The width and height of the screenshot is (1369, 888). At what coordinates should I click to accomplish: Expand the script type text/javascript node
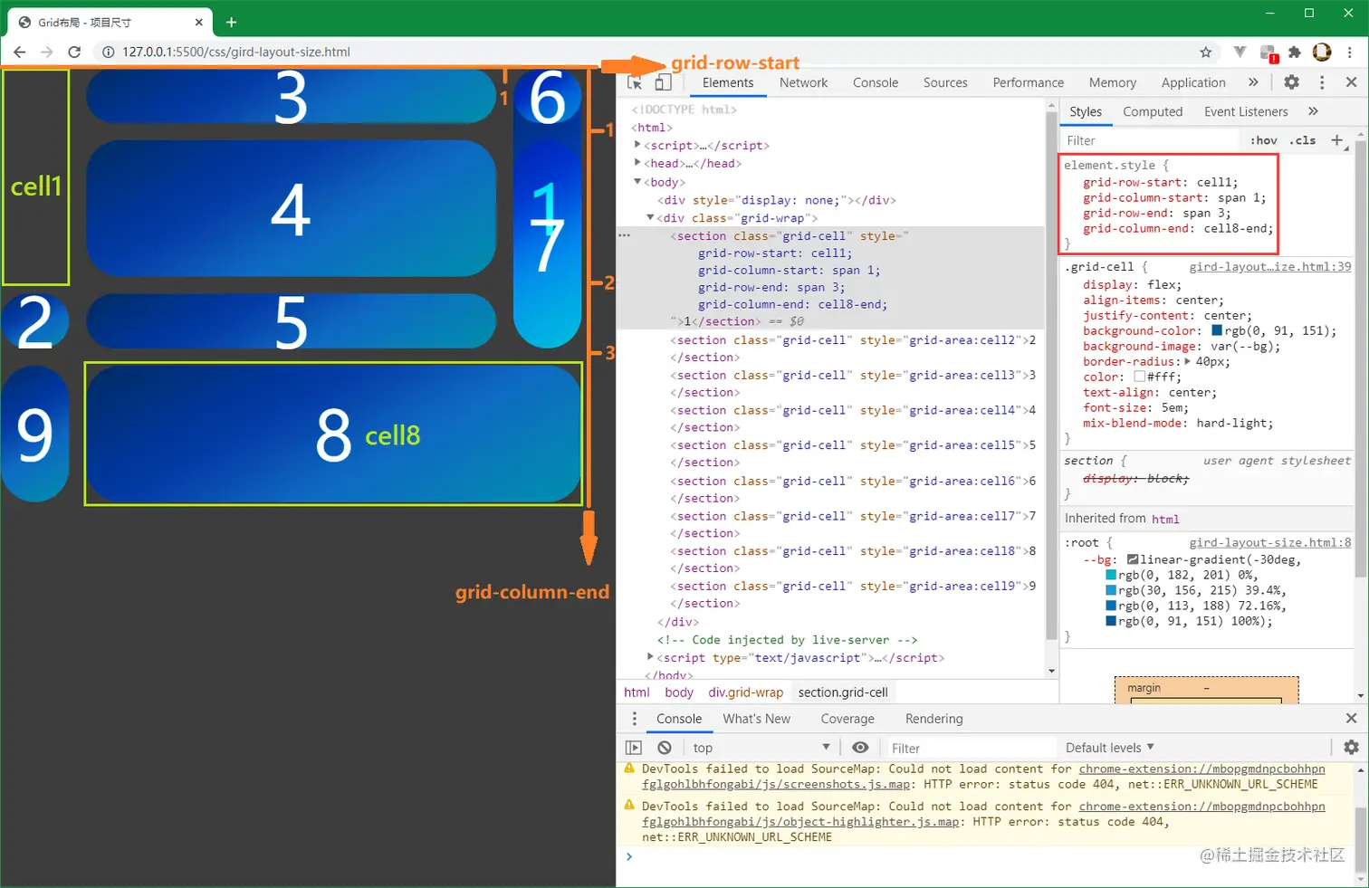(650, 657)
